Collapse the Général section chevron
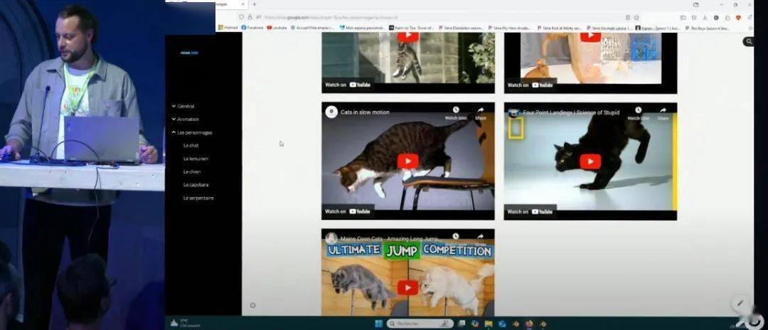 174,106
